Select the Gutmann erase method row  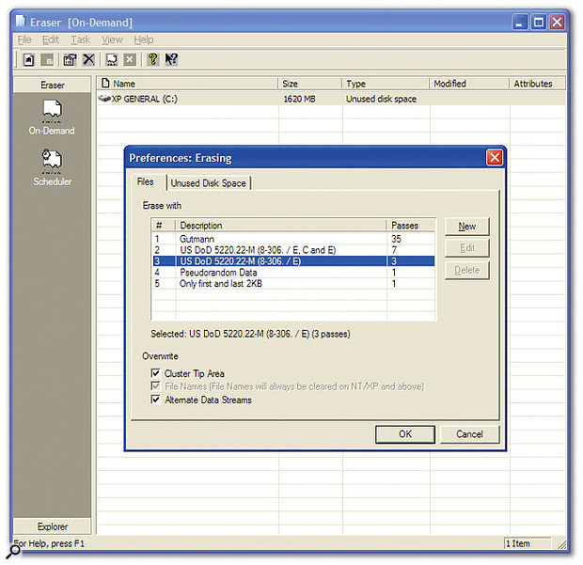293,239
